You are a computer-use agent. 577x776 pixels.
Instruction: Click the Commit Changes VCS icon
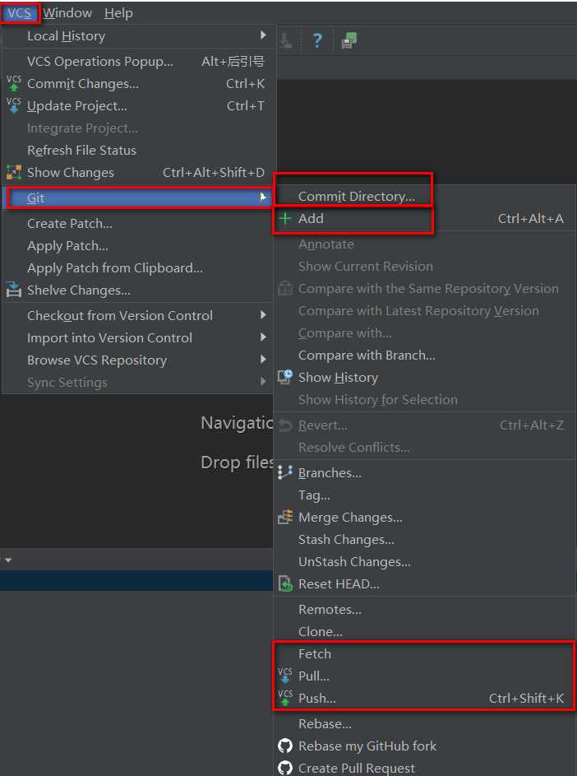14,83
